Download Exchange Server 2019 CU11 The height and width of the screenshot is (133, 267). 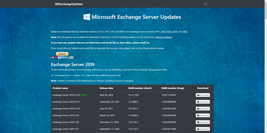(203, 102)
